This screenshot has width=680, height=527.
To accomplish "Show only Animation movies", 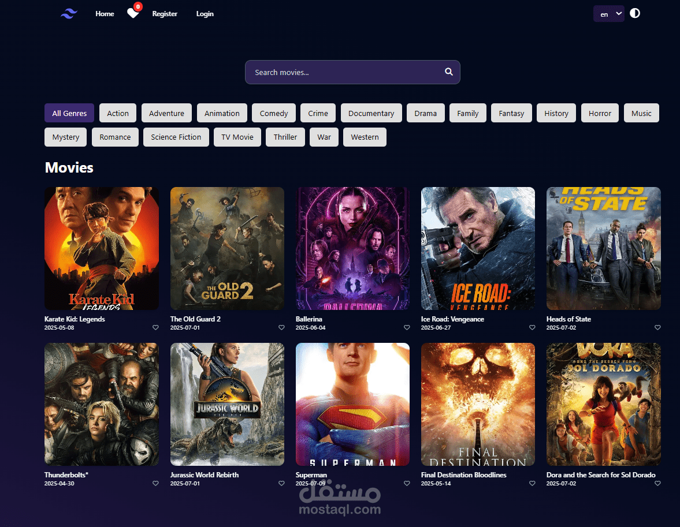I will [x=222, y=113].
